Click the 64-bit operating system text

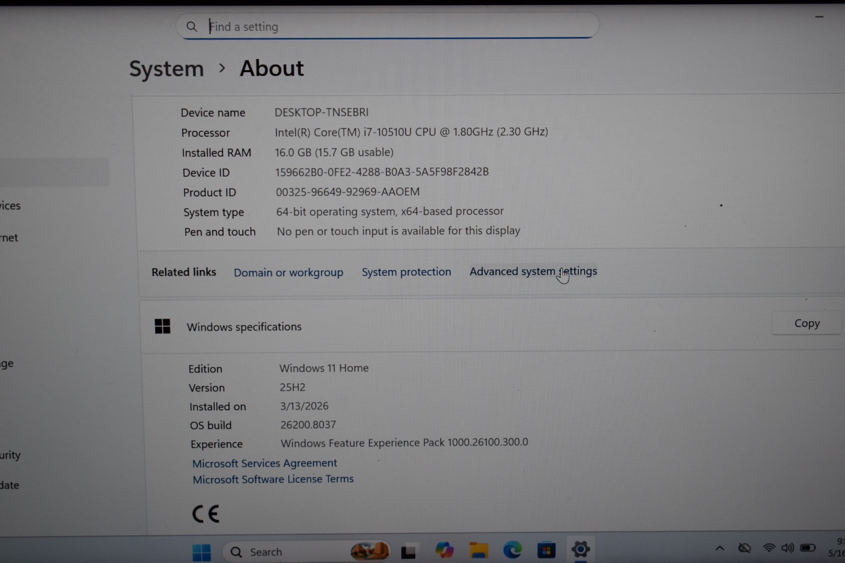pos(390,211)
